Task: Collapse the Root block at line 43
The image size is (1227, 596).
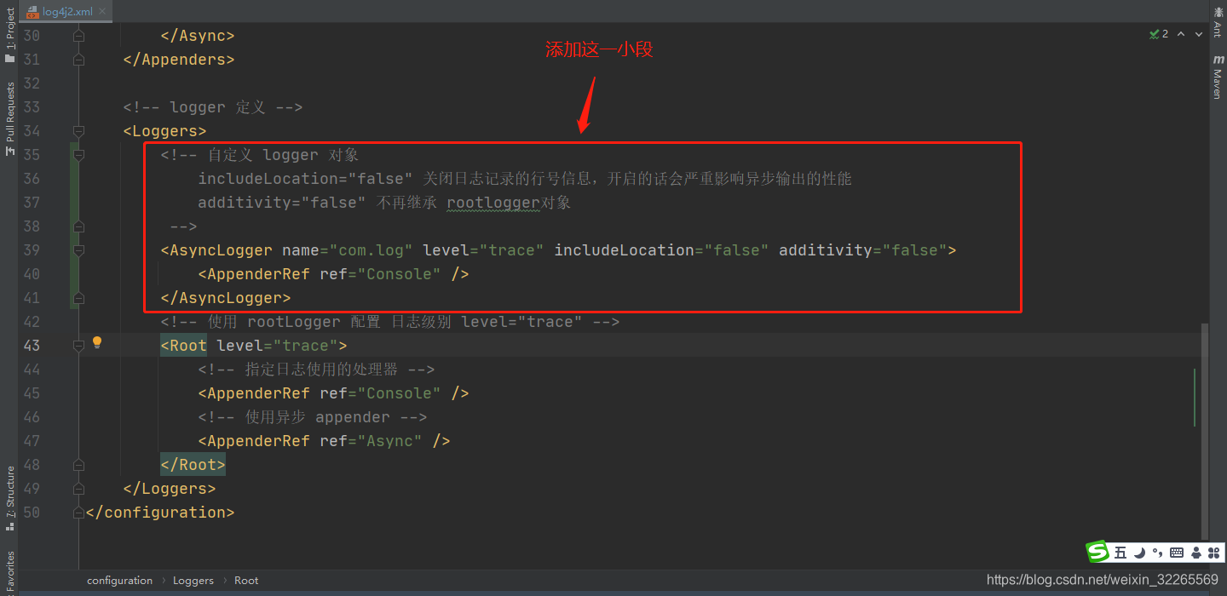Action: [78, 346]
